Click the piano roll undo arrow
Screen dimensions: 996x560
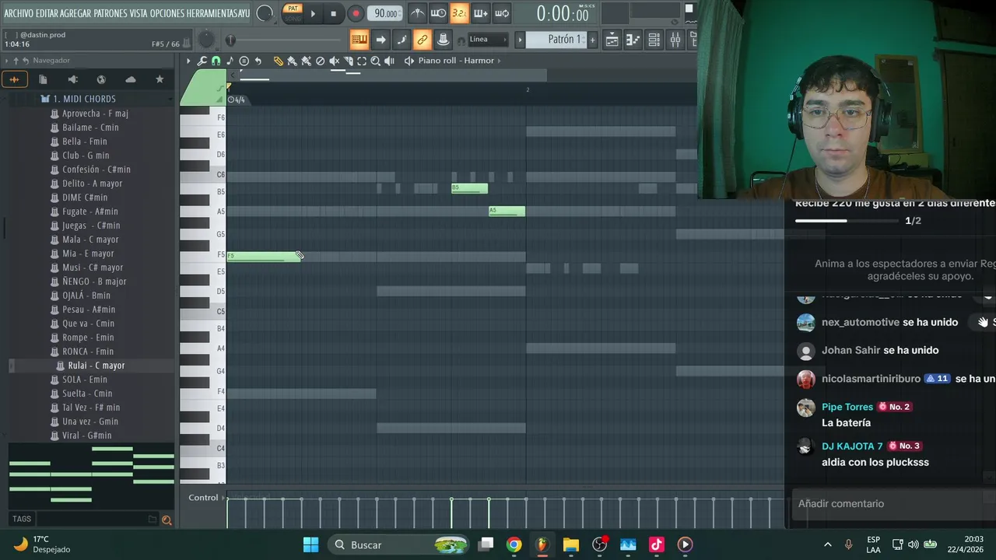(258, 61)
